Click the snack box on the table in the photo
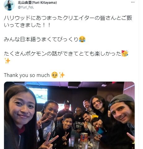The width and height of the screenshot is (143, 149). click(x=84, y=137)
